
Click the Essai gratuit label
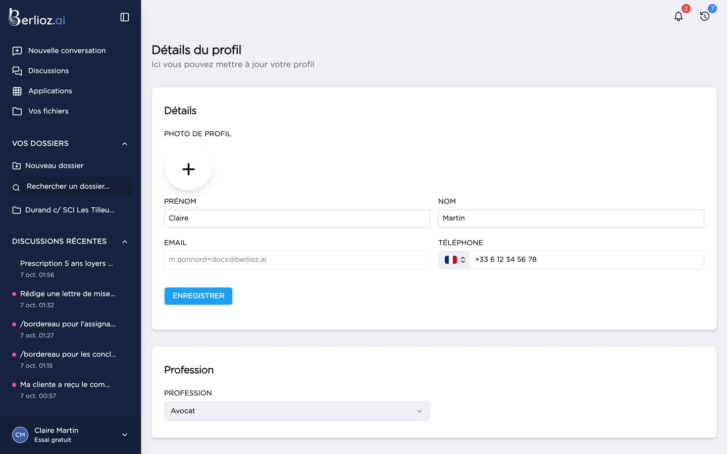click(x=53, y=440)
